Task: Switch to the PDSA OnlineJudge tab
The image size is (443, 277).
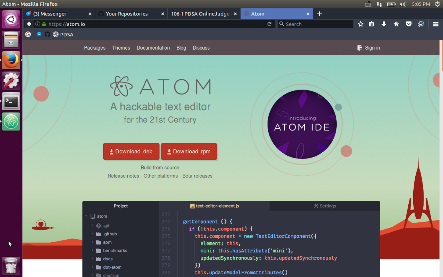Action: pyautogui.click(x=204, y=14)
